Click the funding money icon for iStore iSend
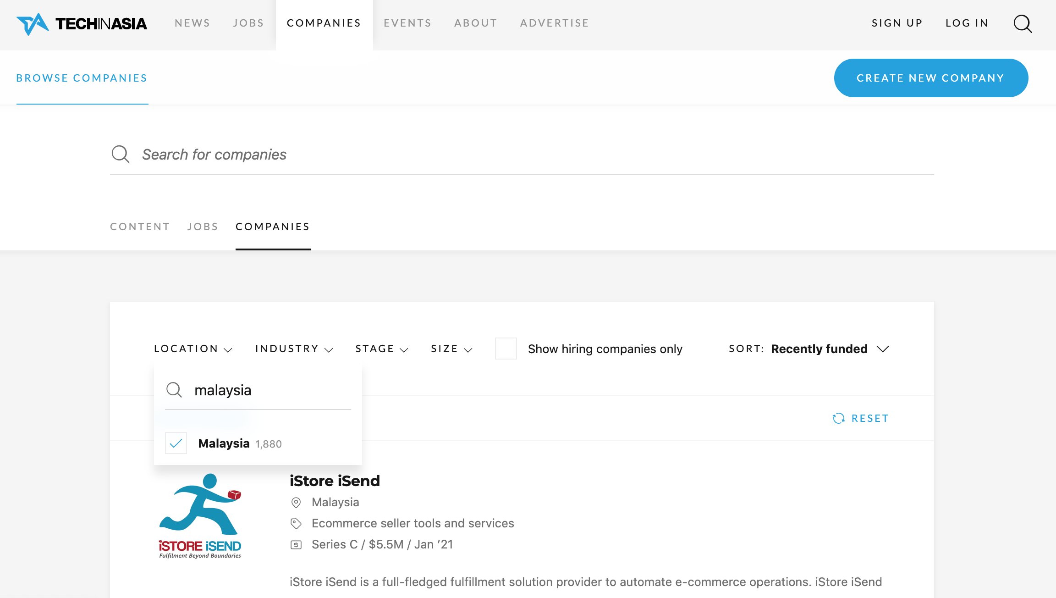Image resolution: width=1056 pixels, height=598 pixels. pos(296,545)
